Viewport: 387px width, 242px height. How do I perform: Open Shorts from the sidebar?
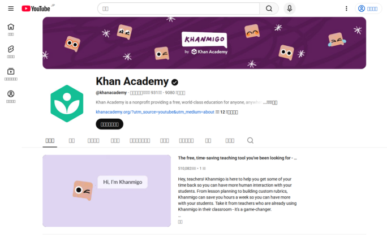11,52
